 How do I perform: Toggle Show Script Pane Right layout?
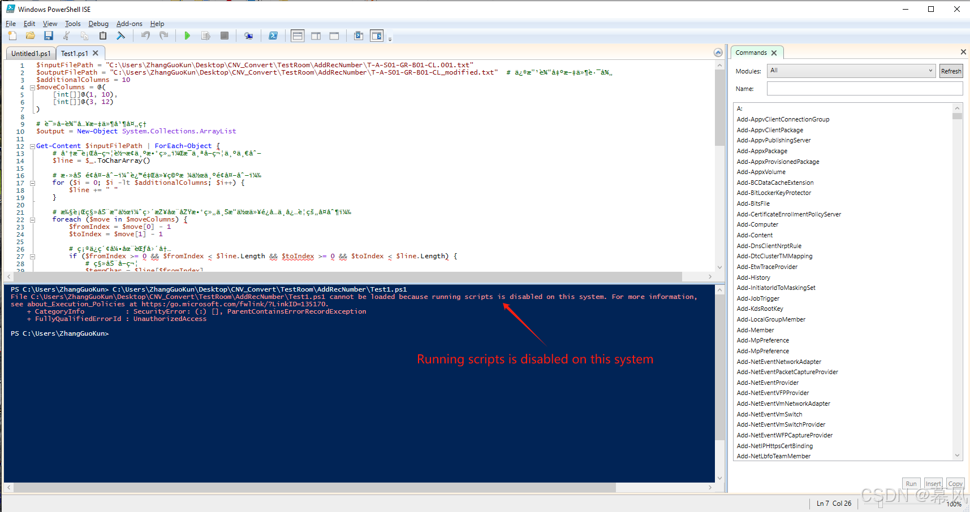coord(316,36)
